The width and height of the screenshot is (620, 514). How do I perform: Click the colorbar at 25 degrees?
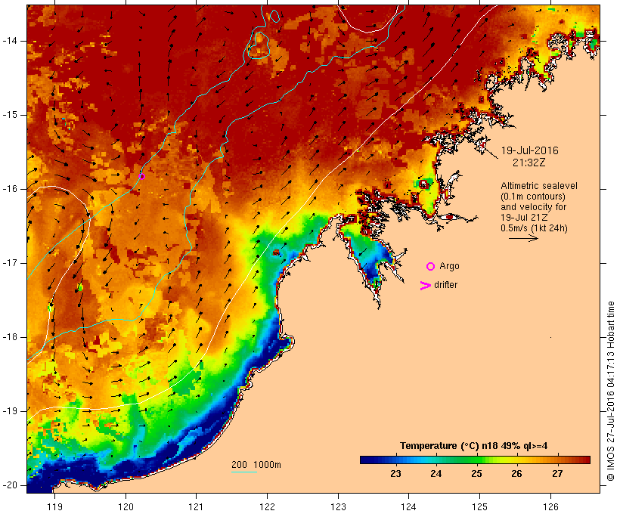click(x=476, y=460)
